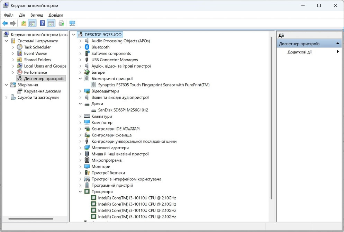Click the blue Help question mark icon
344x232 pixels.
point(42,23)
